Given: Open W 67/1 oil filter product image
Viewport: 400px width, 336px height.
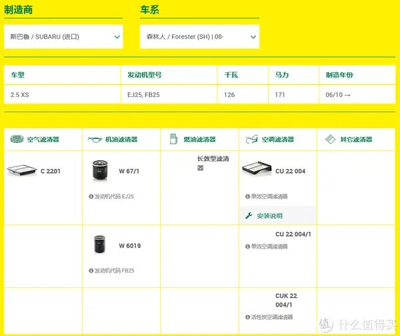Looking at the screenshot, I should pos(100,170).
